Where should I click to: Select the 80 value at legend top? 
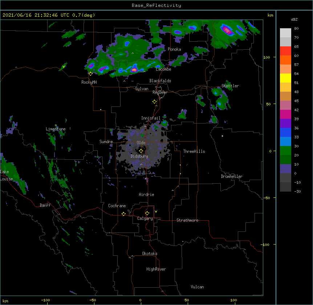pyautogui.click(x=296, y=29)
